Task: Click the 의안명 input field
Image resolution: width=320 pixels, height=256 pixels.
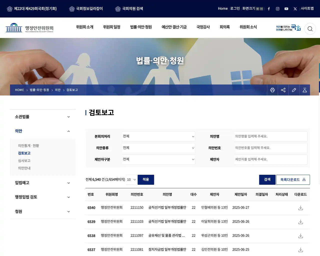Action: tap(271, 136)
